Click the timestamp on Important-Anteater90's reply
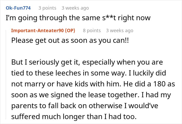182x124 pixels. (x=120, y=31)
